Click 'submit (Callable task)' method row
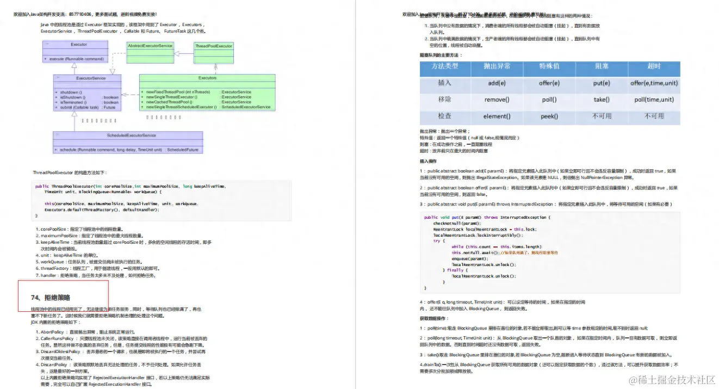The width and height of the screenshot is (719, 389). click(86, 107)
